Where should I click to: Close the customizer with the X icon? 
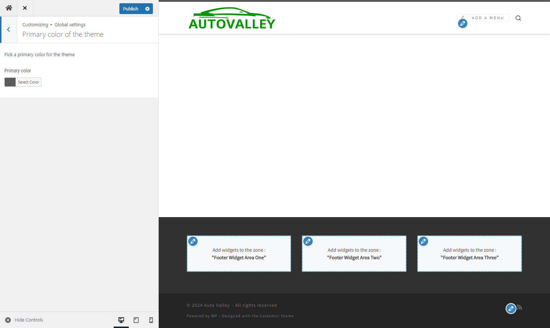25,8
